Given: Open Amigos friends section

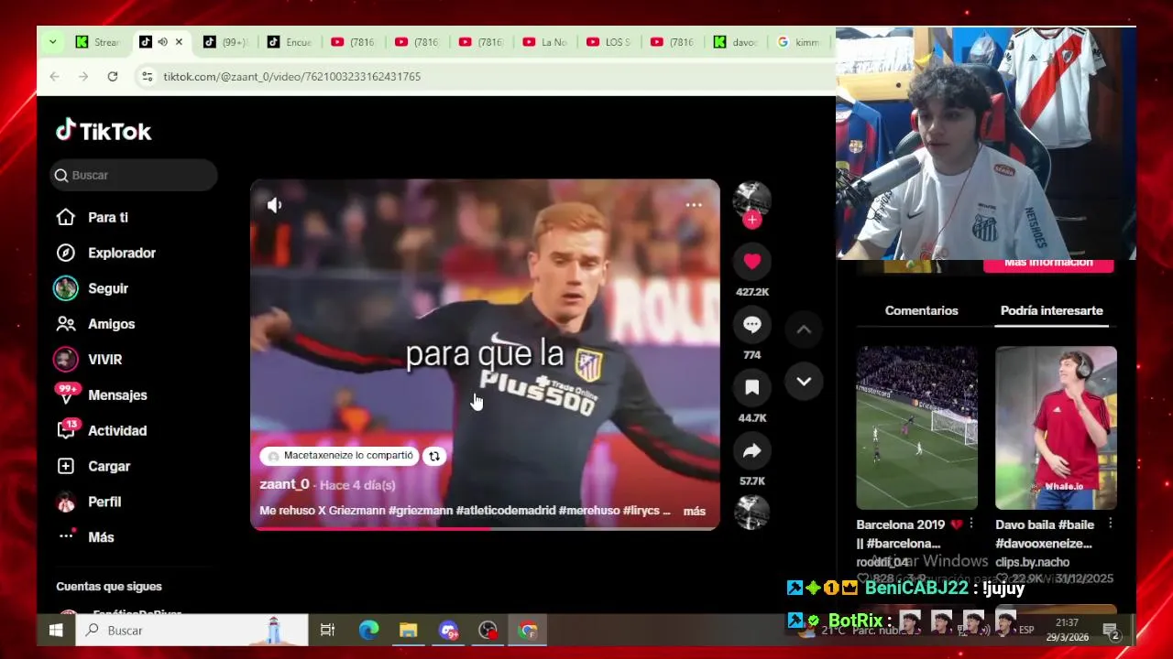Looking at the screenshot, I should [x=95, y=324].
